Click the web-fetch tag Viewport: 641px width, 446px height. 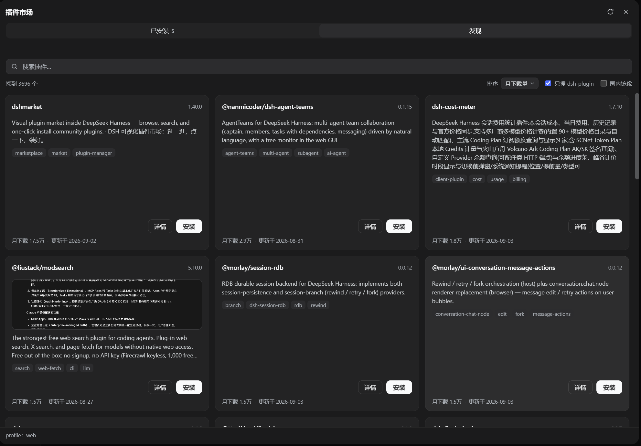coord(49,368)
